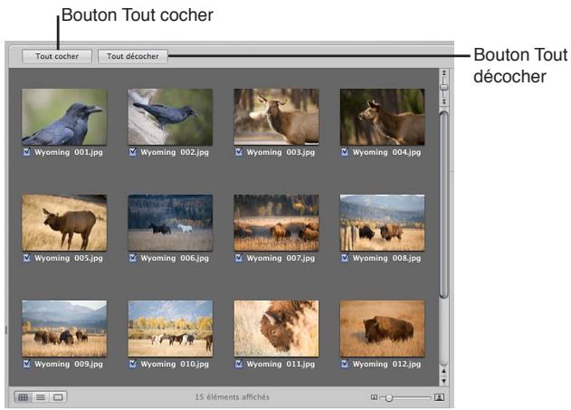Screen dimensions: 571x410
Task: Select the Wyoming 007 bison herd thumbnail
Action: 276,223
